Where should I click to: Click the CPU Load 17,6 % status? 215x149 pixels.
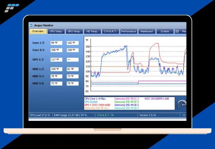[40, 115]
